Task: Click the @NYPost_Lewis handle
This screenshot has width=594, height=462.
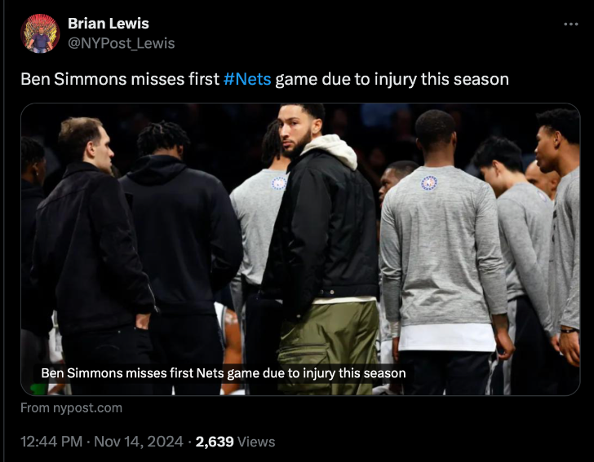Action: pyautogui.click(x=121, y=43)
